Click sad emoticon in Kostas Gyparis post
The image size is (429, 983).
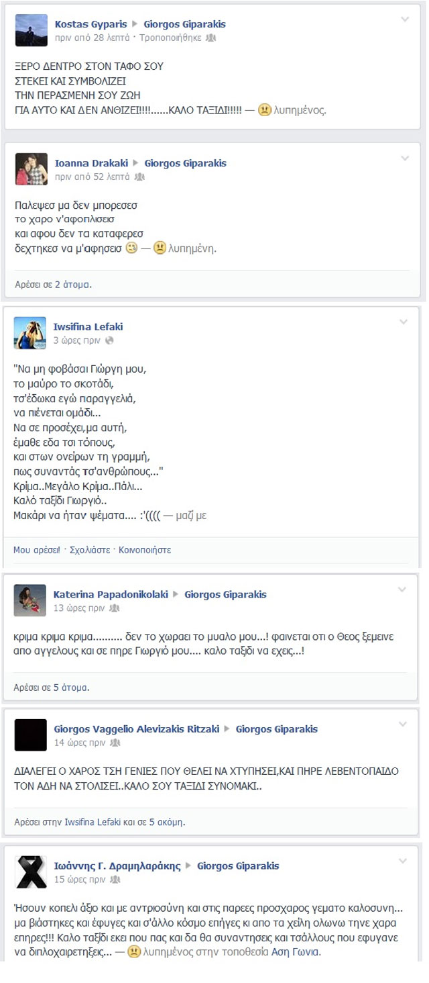264,109
